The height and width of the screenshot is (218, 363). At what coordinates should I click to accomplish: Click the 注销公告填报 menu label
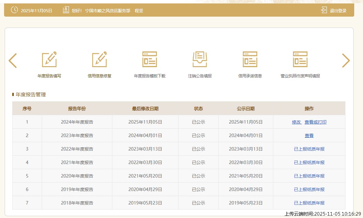point(200,76)
